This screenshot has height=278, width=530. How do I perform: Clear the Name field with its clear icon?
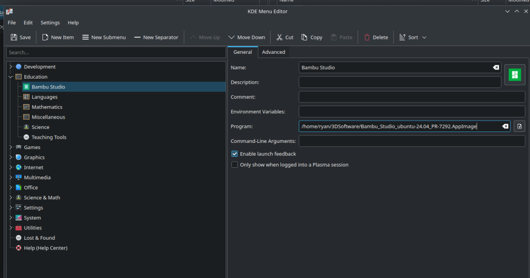pyautogui.click(x=496, y=67)
